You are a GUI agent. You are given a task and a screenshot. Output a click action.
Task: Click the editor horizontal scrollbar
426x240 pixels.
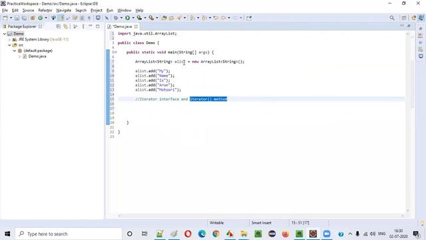261,216
